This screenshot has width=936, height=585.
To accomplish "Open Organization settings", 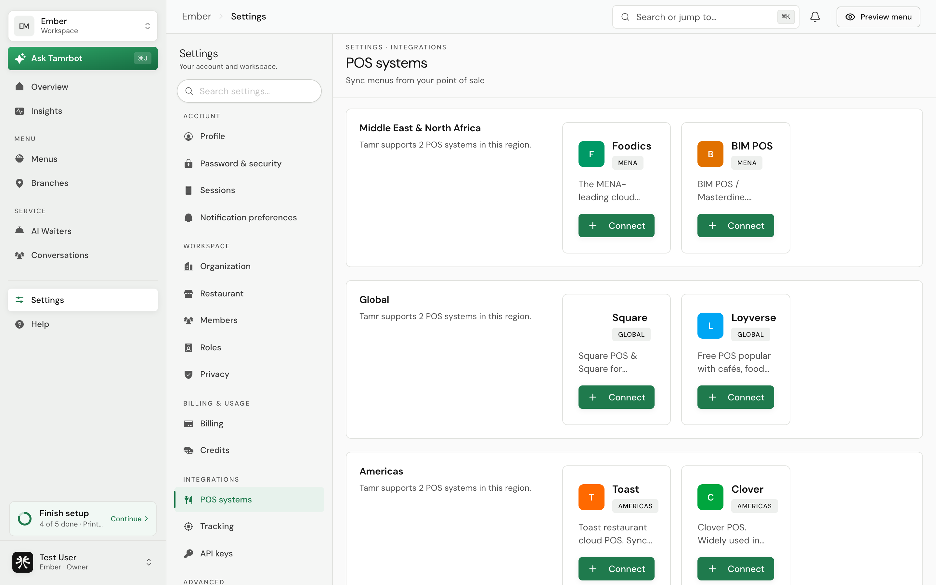I will click(249, 266).
